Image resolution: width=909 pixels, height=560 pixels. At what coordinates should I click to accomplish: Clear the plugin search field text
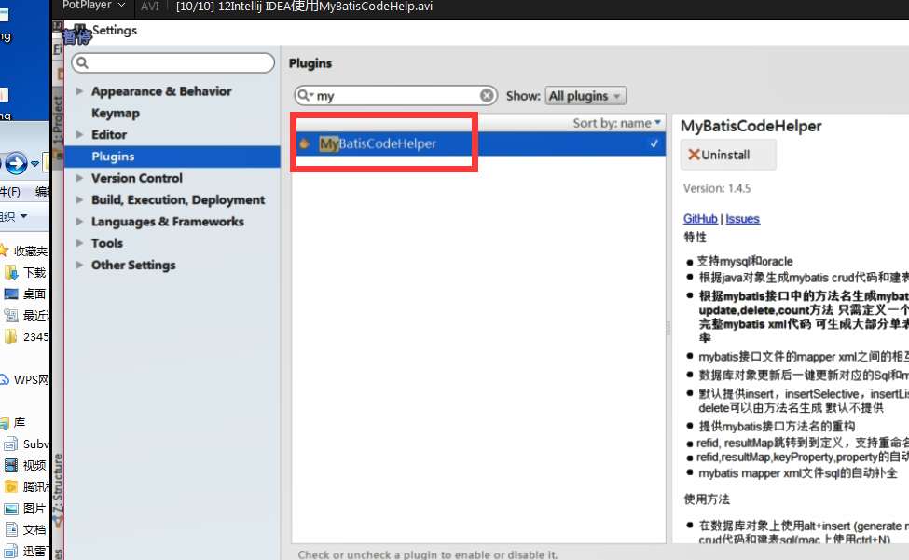487,95
